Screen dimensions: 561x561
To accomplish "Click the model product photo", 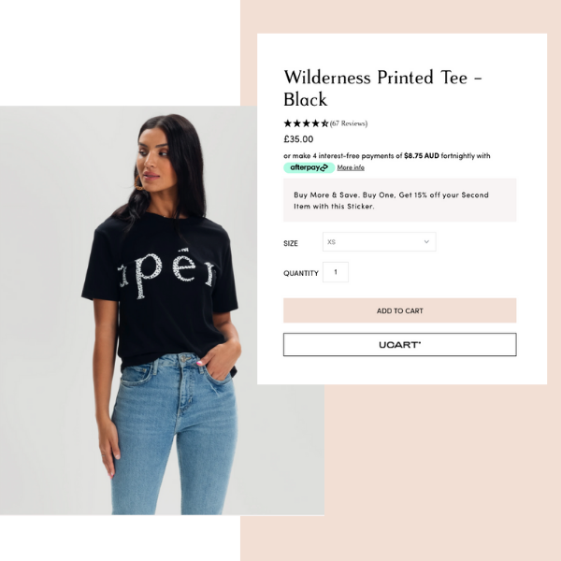I will [164, 309].
